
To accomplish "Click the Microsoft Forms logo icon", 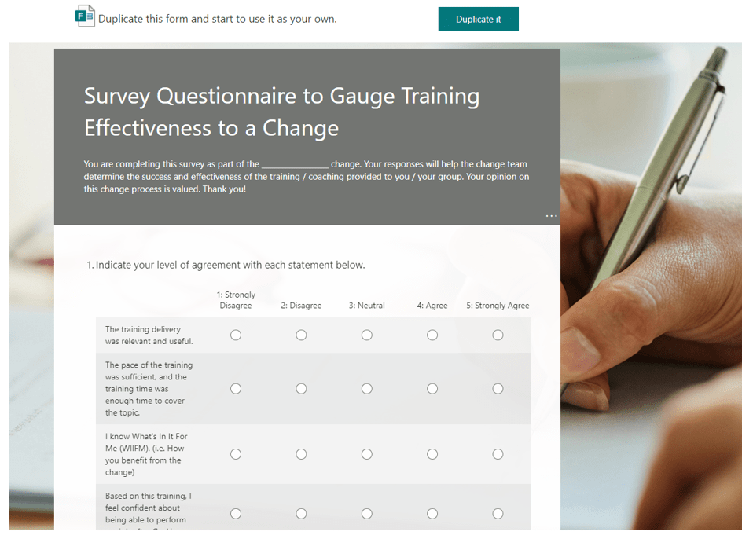I will click(x=85, y=17).
